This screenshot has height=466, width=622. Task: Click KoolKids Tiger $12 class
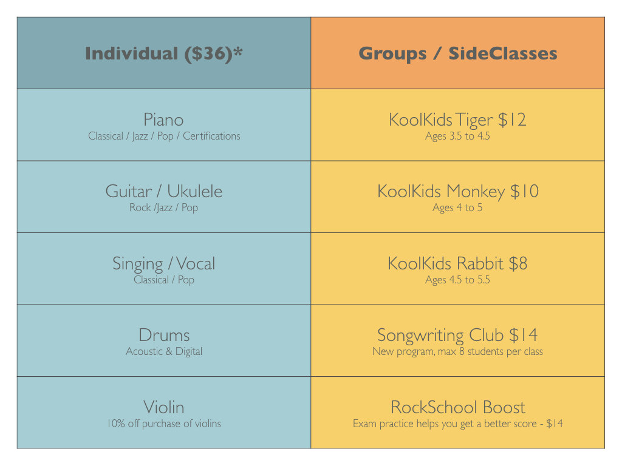[x=458, y=120]
